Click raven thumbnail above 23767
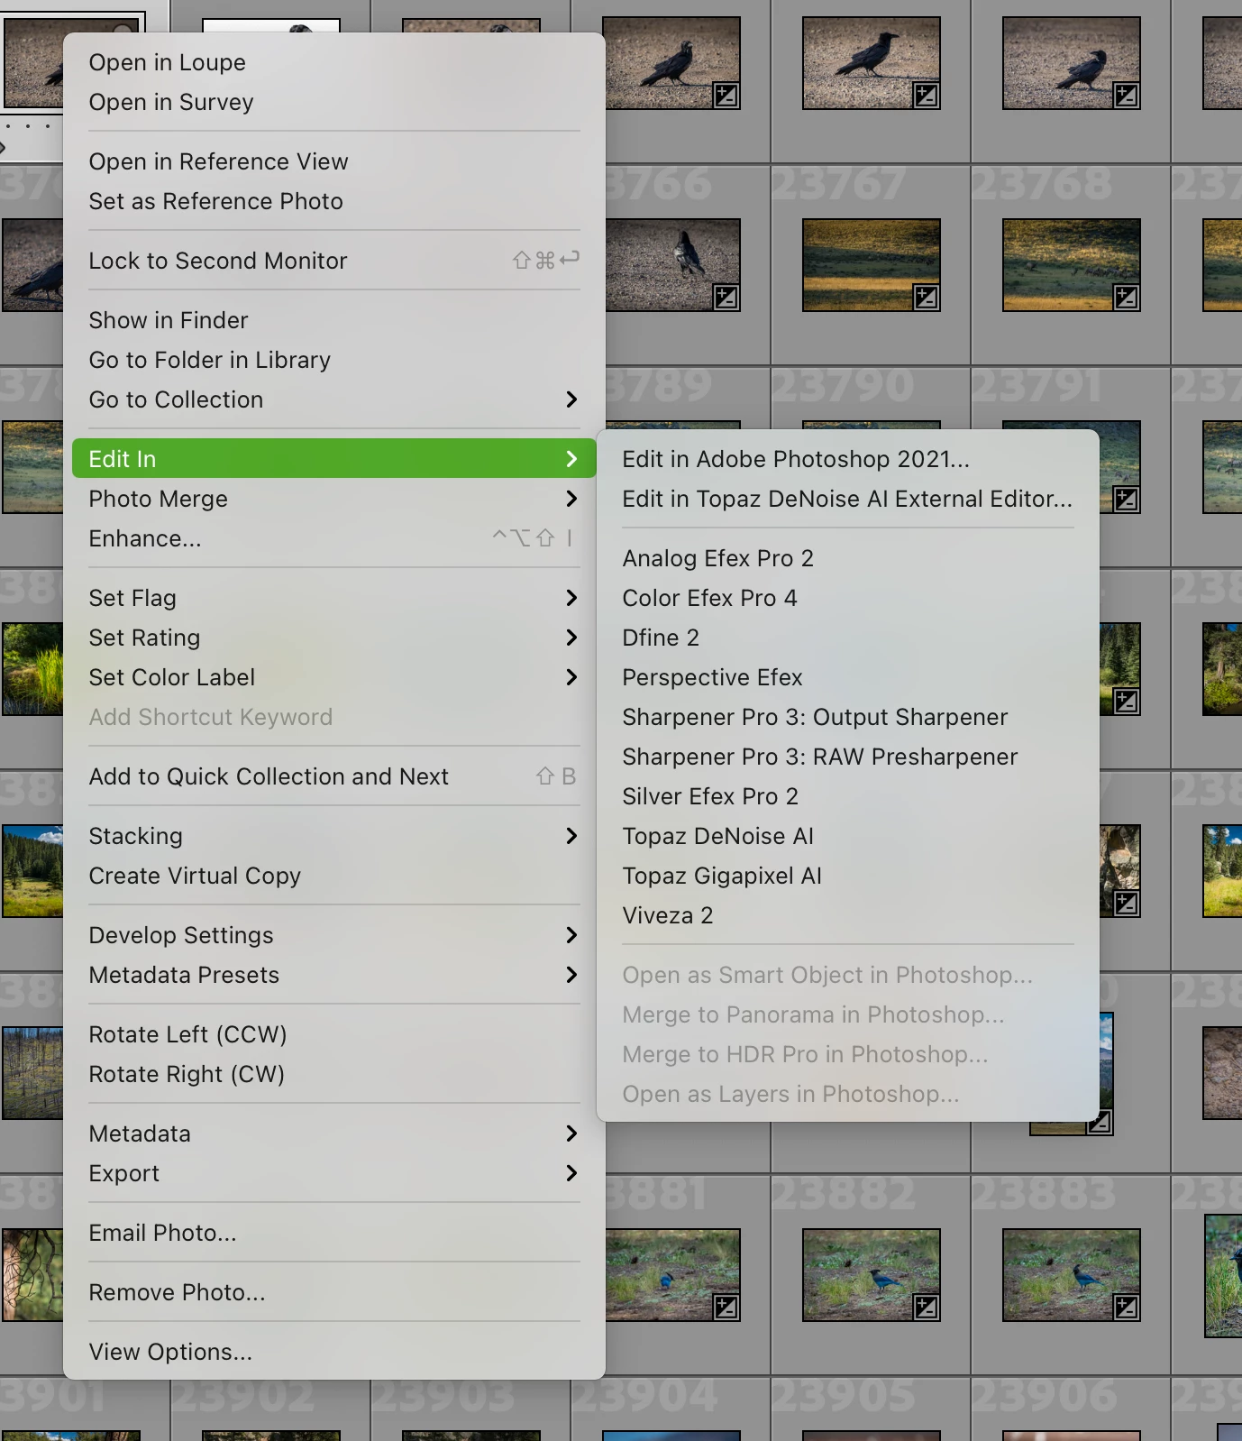 tap(872, 63)
